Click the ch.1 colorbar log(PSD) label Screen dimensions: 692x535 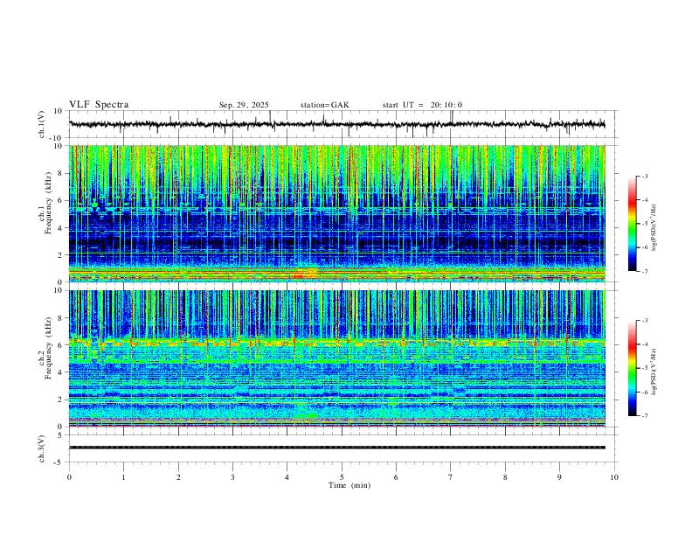pos(654,228)
